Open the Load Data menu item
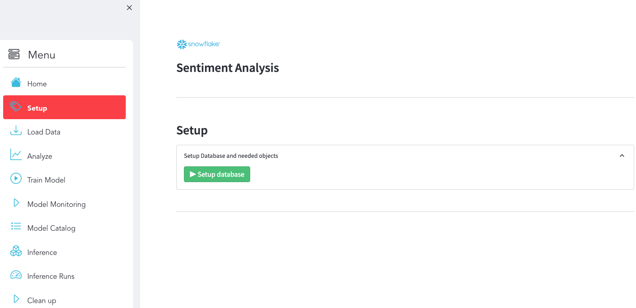 coord(44,132)
